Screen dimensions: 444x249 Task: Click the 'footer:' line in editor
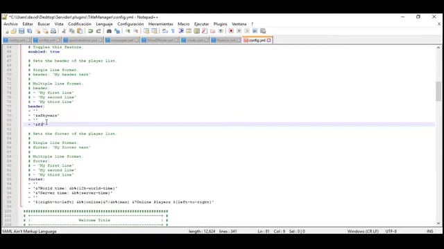pos(36,179)
